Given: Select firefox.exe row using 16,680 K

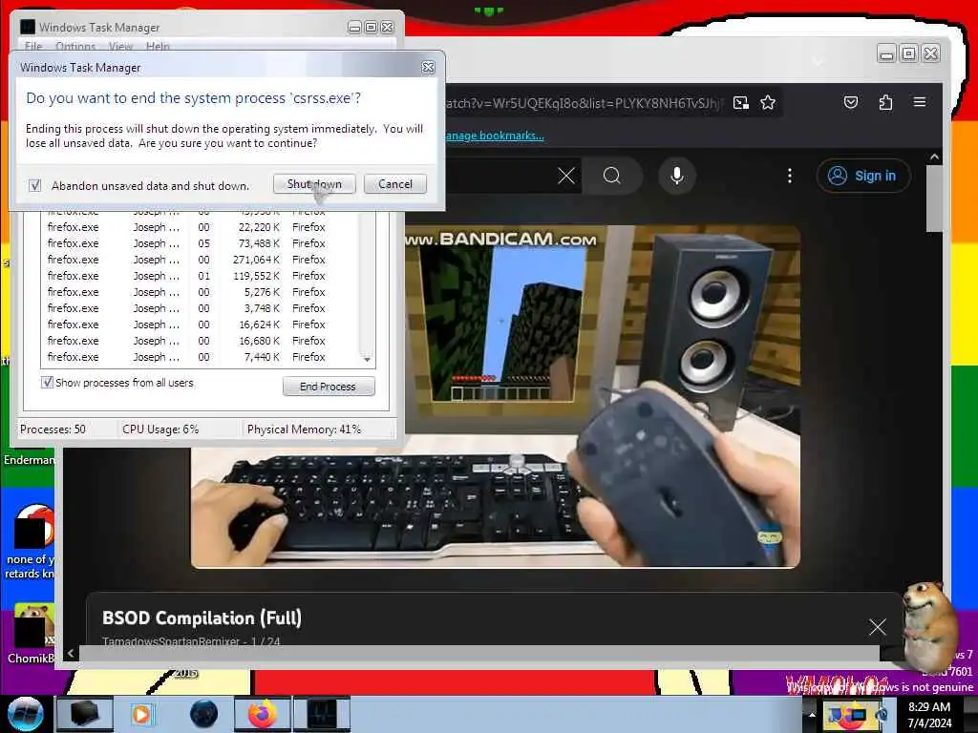Looking at the screenshot, I should (200, 341).
